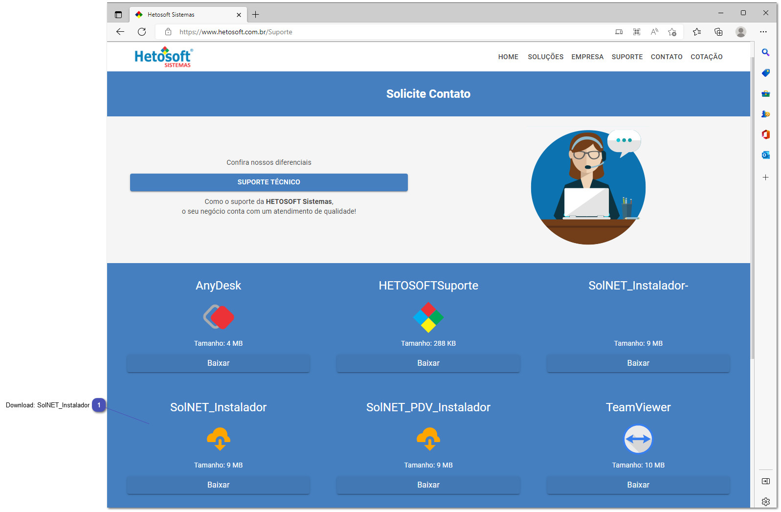Hide the sidebar using the panel icon
The height and width of the screenshot is (512, 781).
[x=766, y=481]
